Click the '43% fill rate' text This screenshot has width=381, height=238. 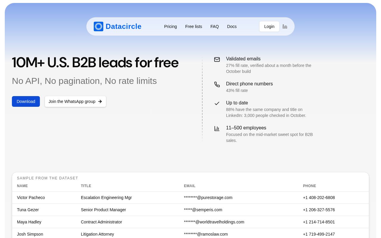coord(237,90)
